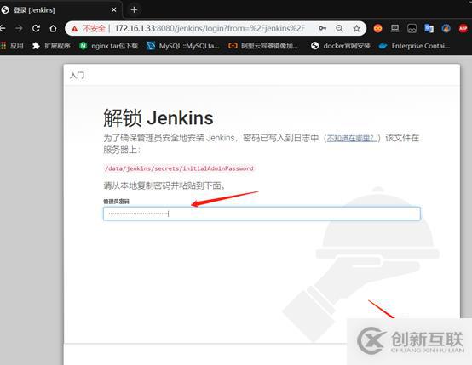This screenshot has height=365, width=472.
Task: Focus the address bar URL
Action: point(210,29)
